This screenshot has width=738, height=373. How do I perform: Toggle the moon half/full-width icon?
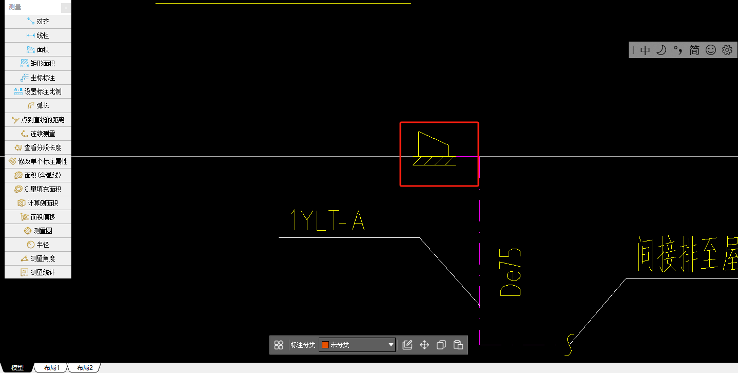coord(662,50)
